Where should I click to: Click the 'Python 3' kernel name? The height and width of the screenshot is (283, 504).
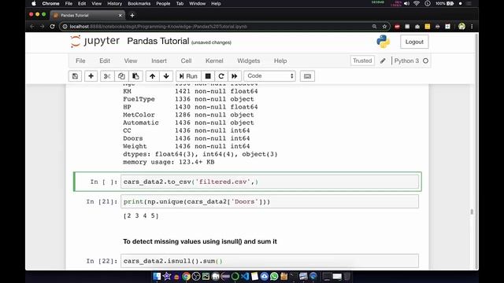pyautogui.click(x=406, y=61)
